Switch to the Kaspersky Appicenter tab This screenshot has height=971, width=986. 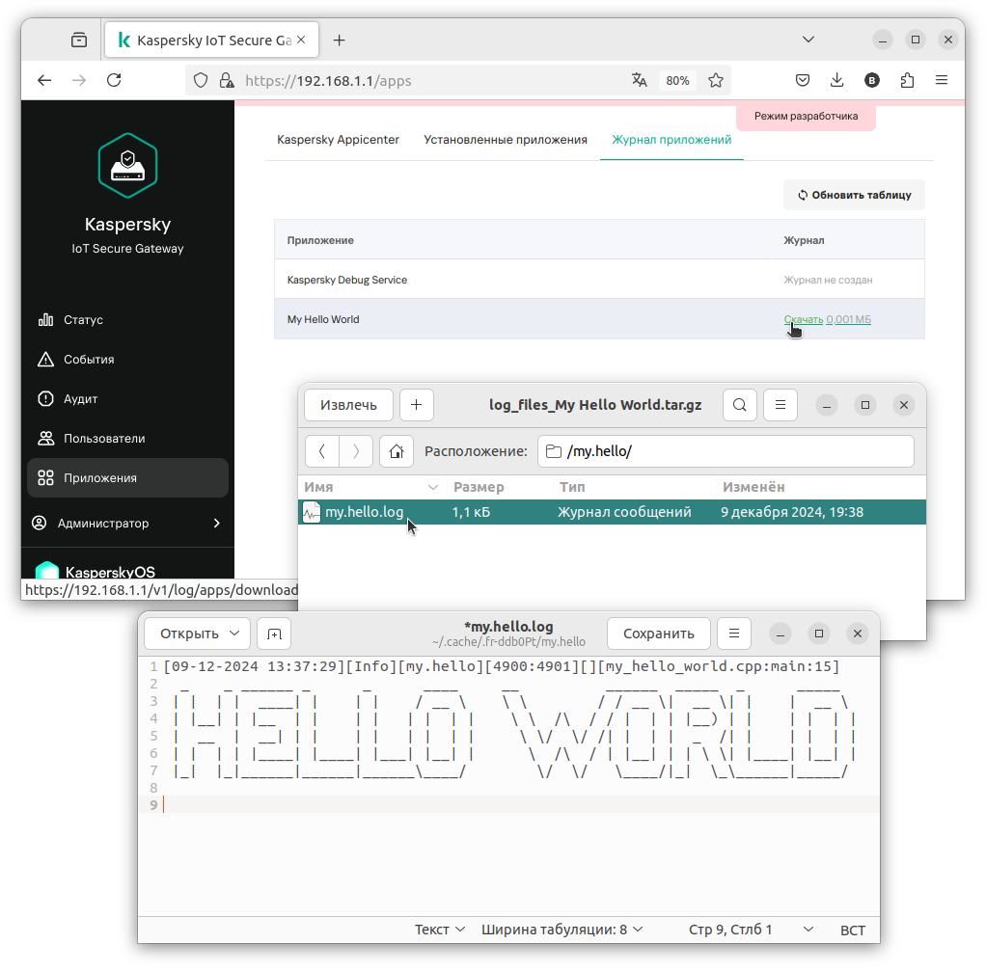pos(339,140)
